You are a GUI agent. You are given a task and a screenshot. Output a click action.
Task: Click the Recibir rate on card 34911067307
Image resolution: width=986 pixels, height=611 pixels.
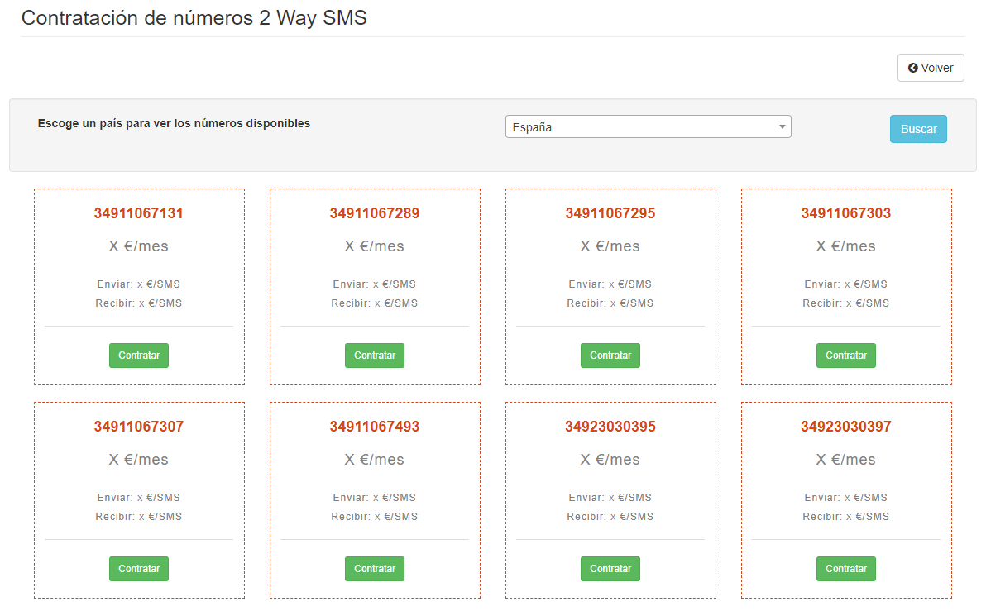[x=139, y=517]
